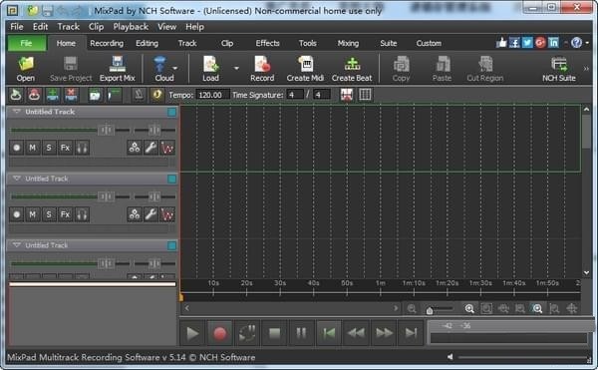Viewport: 598px width, 370px height.
Task: Click first track's instrument cluster icon
Action: pos(135,148)
